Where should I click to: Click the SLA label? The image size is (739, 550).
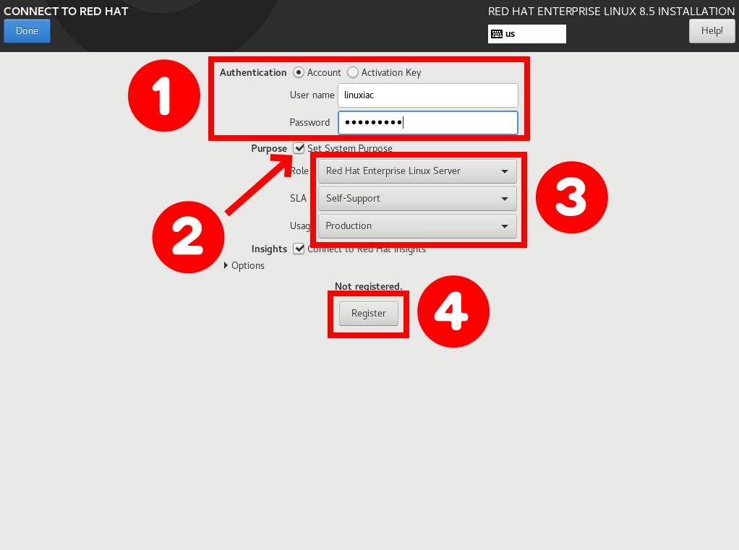[x=299, y=198]
